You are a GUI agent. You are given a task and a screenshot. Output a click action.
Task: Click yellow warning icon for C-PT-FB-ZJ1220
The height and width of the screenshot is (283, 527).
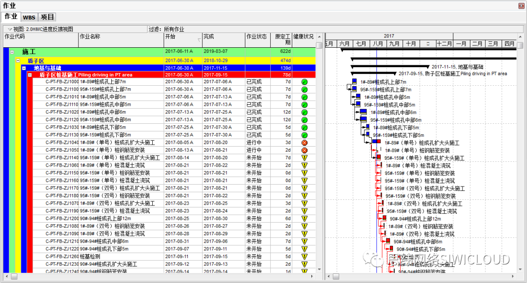point(304,249)
